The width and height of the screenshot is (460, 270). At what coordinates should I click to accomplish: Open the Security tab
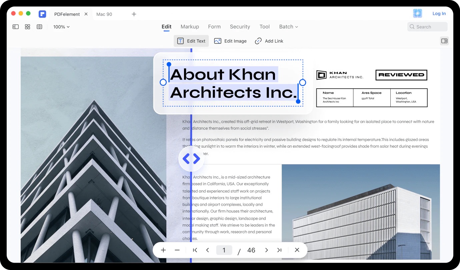tap(240, 27)
